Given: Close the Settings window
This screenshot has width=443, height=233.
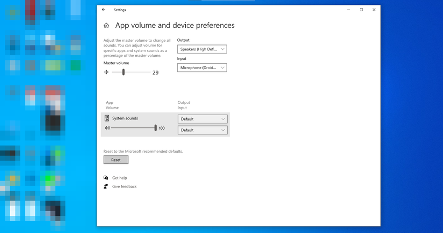Looking at the screenshot, I should pos(374,10).
